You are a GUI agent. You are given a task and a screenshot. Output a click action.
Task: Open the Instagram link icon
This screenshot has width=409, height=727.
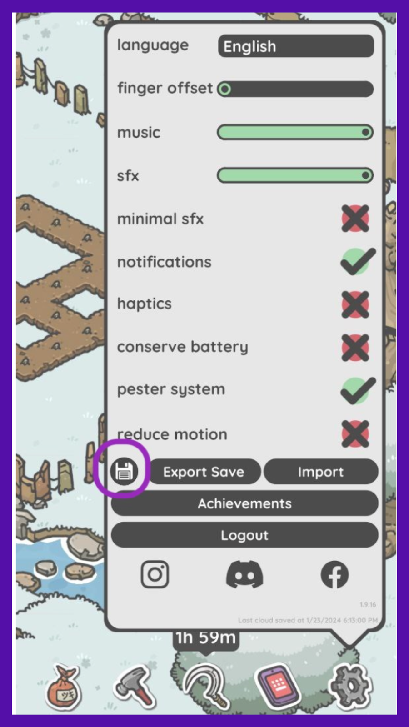pyautogui.click(x=155, y=574)
